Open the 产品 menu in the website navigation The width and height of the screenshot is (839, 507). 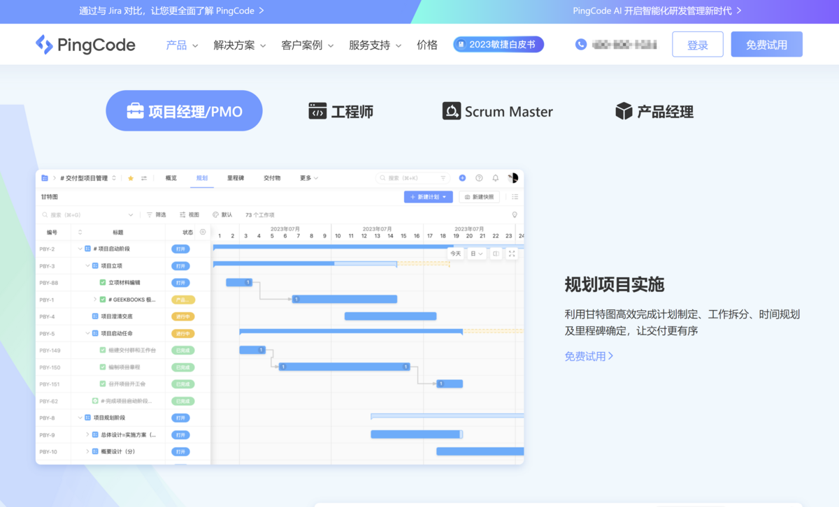[176, 44]
